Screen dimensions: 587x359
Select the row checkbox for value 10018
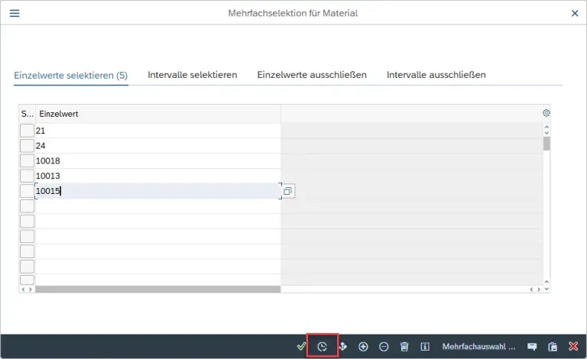coord(27,161)
